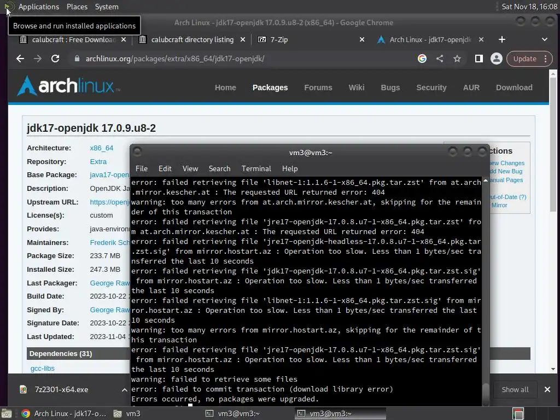Go to Arch Linux Home link
Screen dimensions: 560x420
225,87
